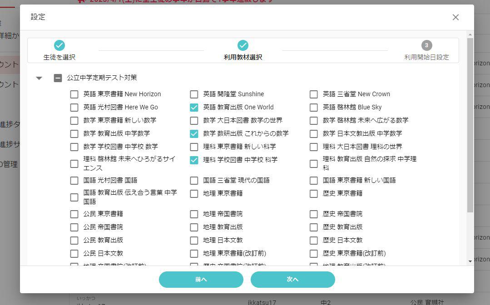Uncheck 数学 数研出版 これからの数学
This screenshot has width=490, height=305.
pos(194,134)
